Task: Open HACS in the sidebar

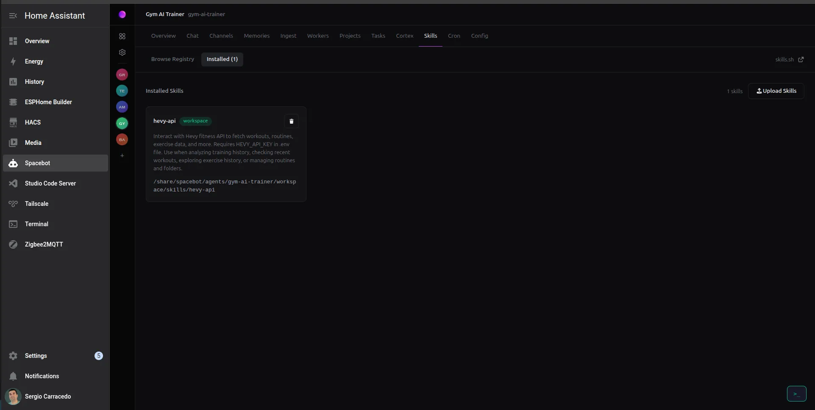Action: tap(33, 122)
